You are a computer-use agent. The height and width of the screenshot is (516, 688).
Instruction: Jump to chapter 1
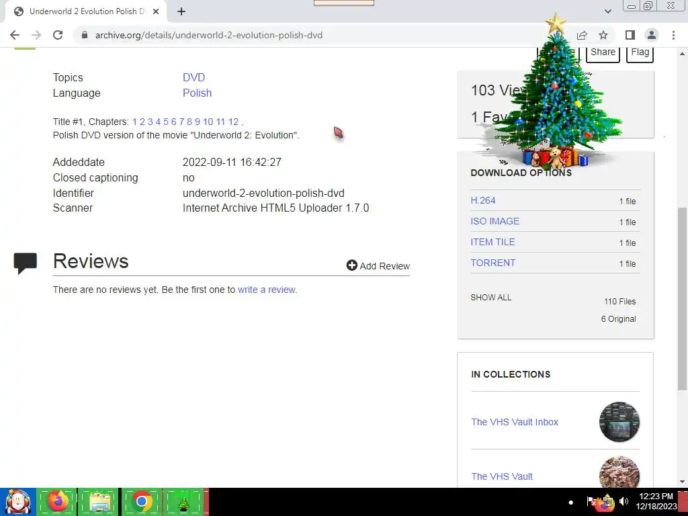point(134,122)
